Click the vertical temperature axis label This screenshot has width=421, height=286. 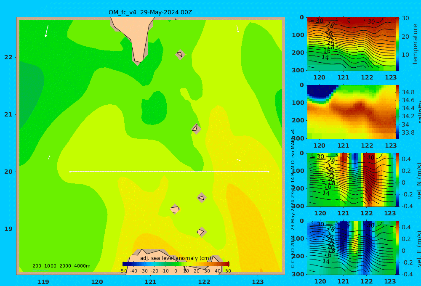[x=415, y=44]
